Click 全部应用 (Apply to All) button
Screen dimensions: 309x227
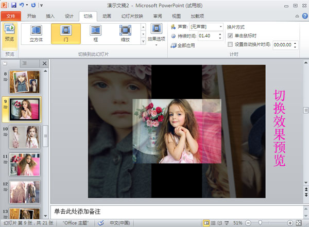pos(184,46)
